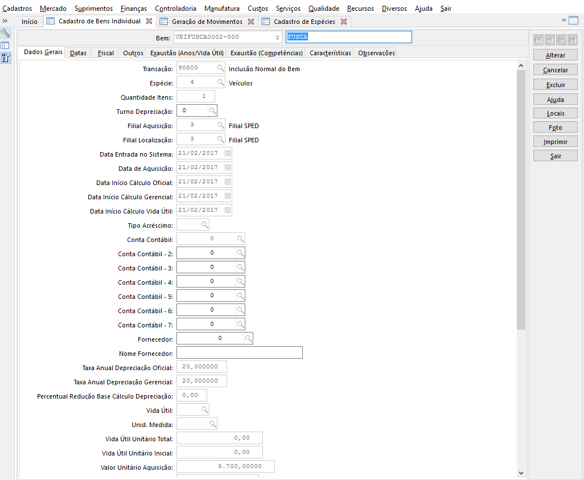
Task: Click the Excluir button
Action: pyautogui.click(x=556, y=85)
